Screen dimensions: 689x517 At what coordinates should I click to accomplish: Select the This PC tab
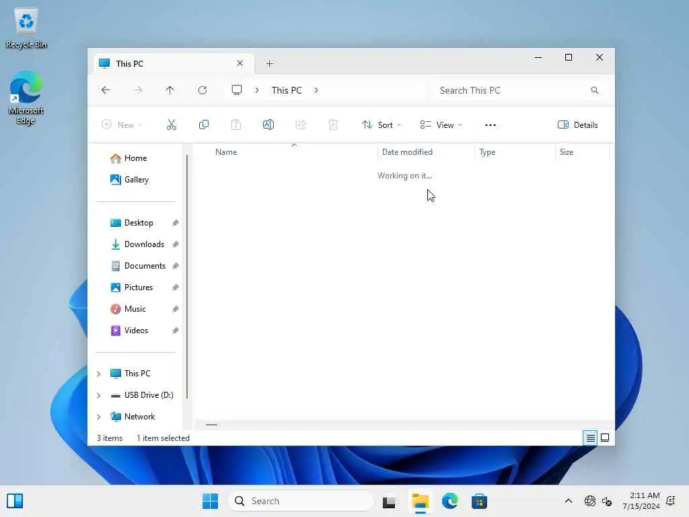[x=173, y=64]
